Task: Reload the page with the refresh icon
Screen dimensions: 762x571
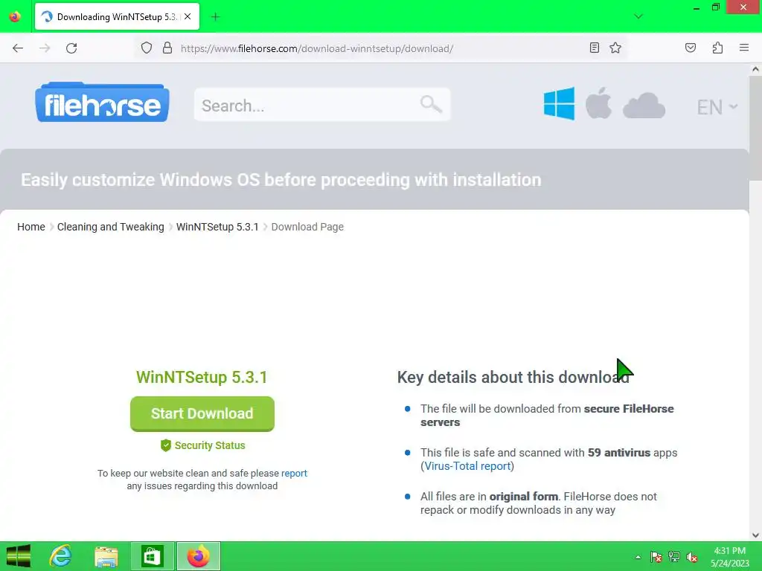Action: [71, 48]
